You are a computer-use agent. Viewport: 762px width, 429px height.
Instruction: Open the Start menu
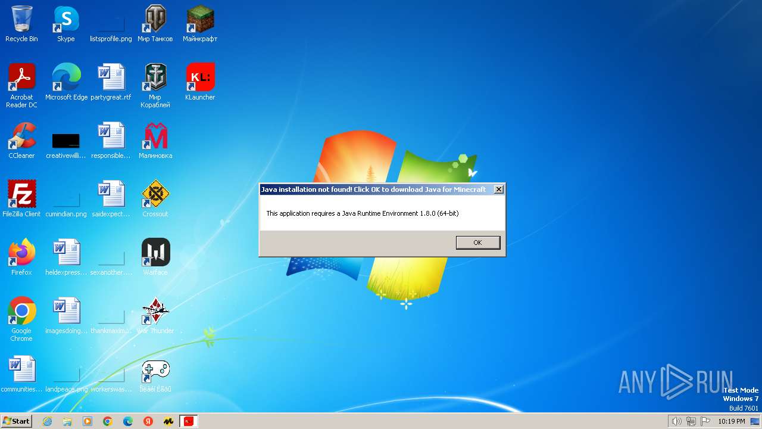coord(16,421)
